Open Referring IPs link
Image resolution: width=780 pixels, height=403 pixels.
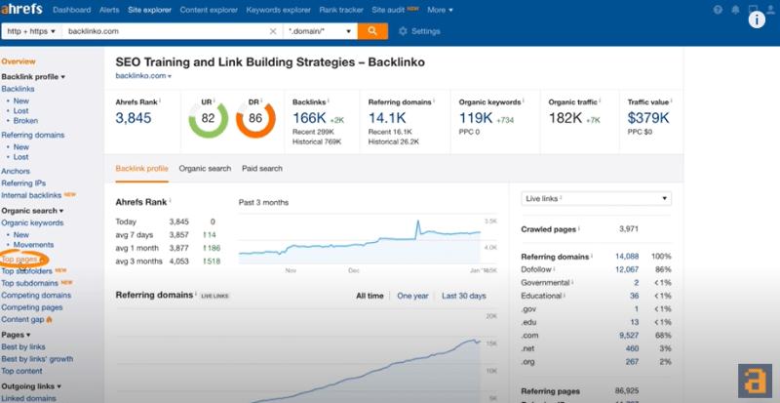click(23, 183)
